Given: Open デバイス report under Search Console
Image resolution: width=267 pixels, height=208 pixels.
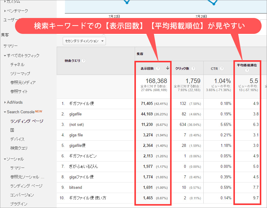Looking at the screenshot, I should pyautogui.click(x=17, y=139).
